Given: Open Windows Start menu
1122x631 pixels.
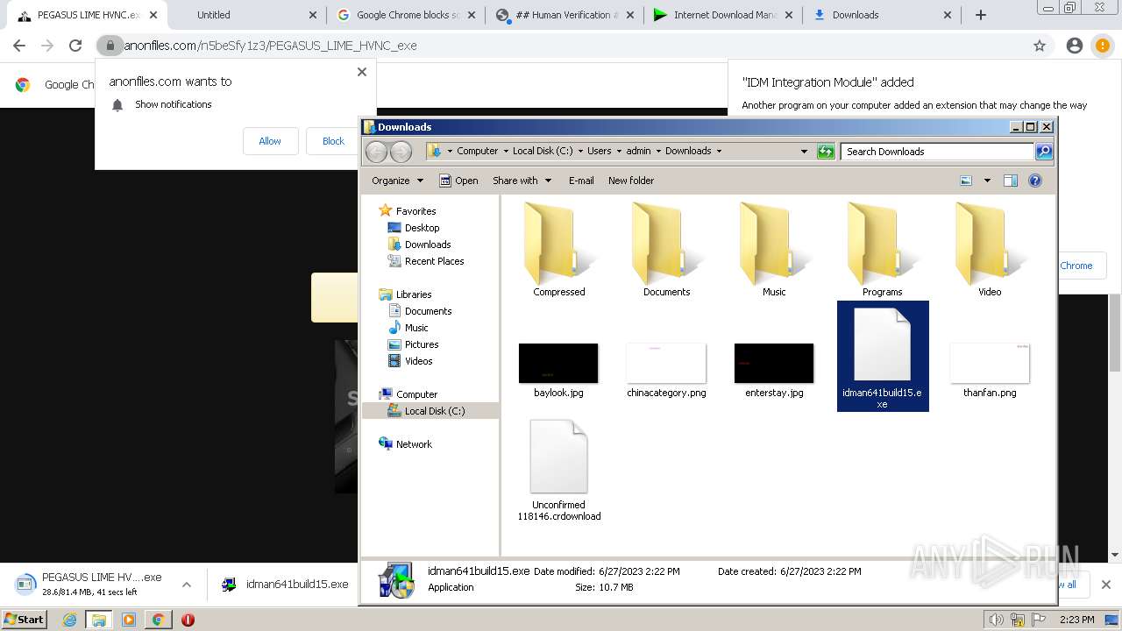Looking at the screenshot, I should pos(25,620).
